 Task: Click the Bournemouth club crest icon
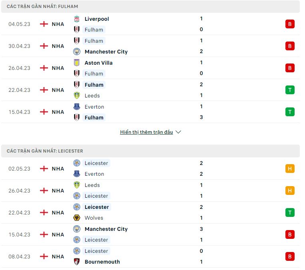pyautogui.click(x=77, y=262)
